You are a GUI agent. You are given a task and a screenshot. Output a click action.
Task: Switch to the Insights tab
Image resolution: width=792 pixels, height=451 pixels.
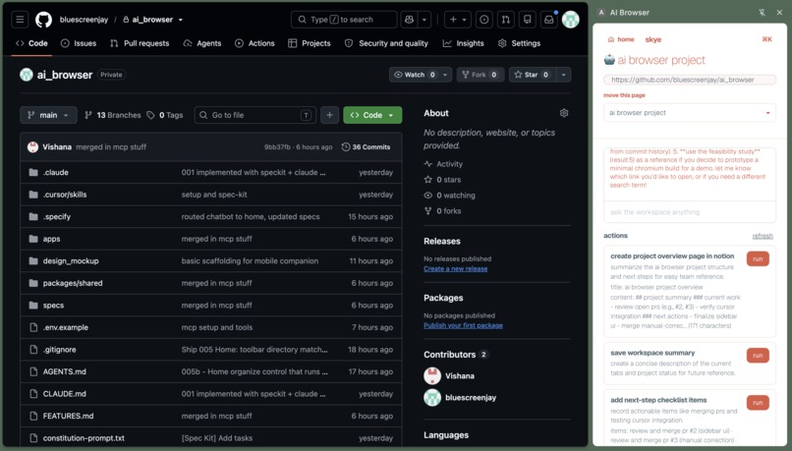pos(463,43)
